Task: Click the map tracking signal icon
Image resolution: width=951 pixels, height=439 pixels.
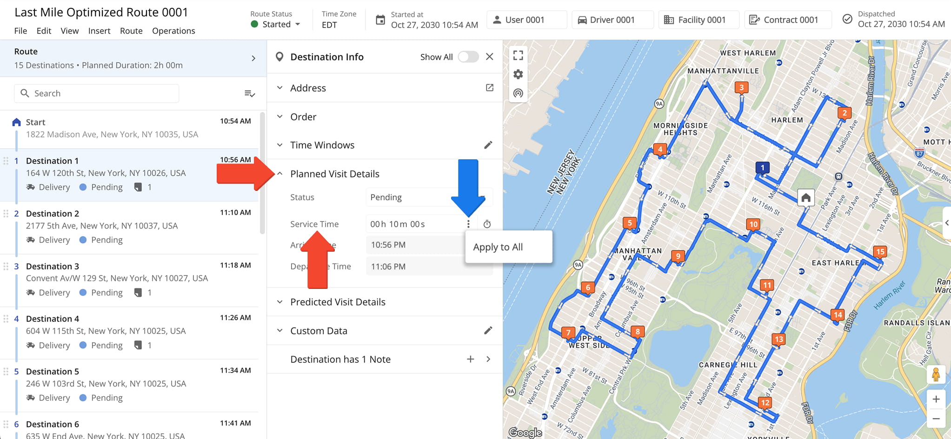Action: 518,93
